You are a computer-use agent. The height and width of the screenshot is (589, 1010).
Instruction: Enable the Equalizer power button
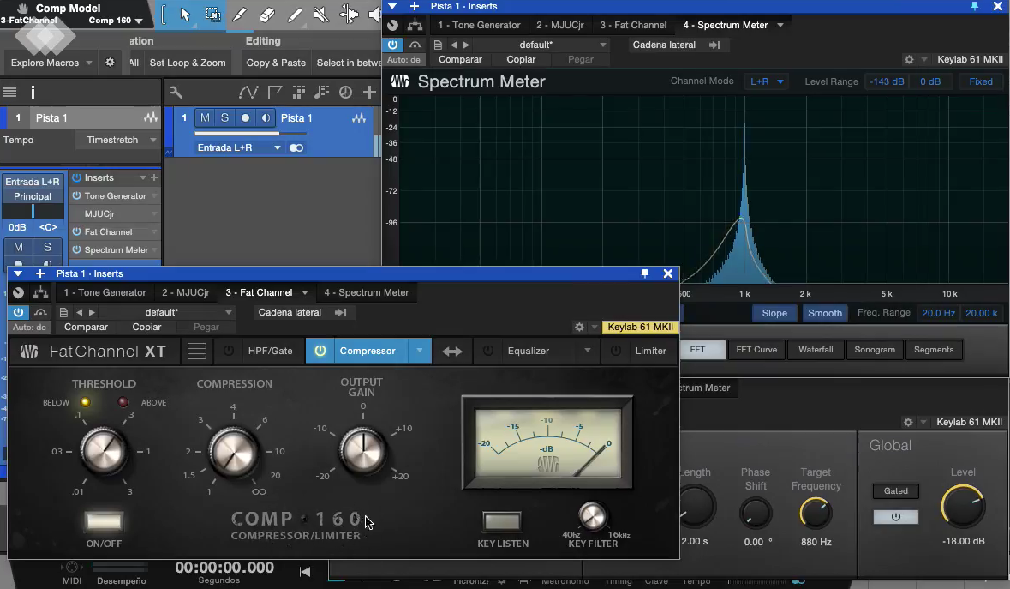point(488,351)
